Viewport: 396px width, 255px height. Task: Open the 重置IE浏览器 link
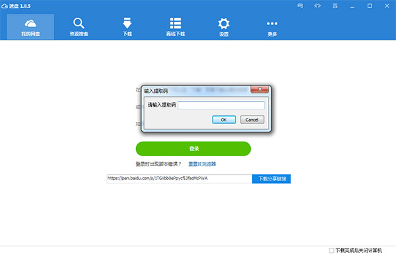pyautogui.click(x=202, y=164)
